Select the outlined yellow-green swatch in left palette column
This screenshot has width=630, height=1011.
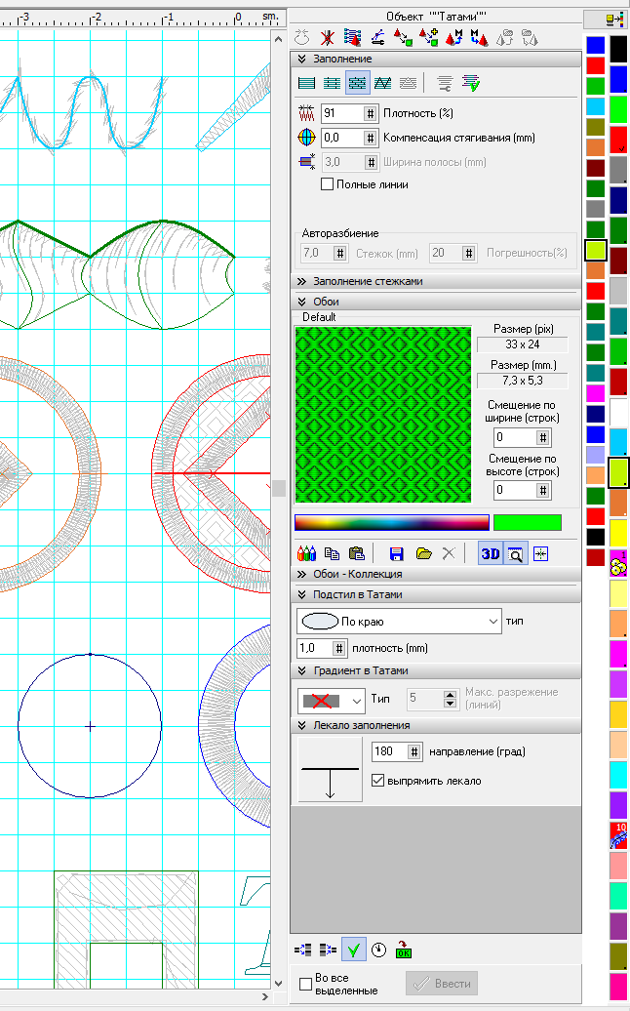(595, 250)
